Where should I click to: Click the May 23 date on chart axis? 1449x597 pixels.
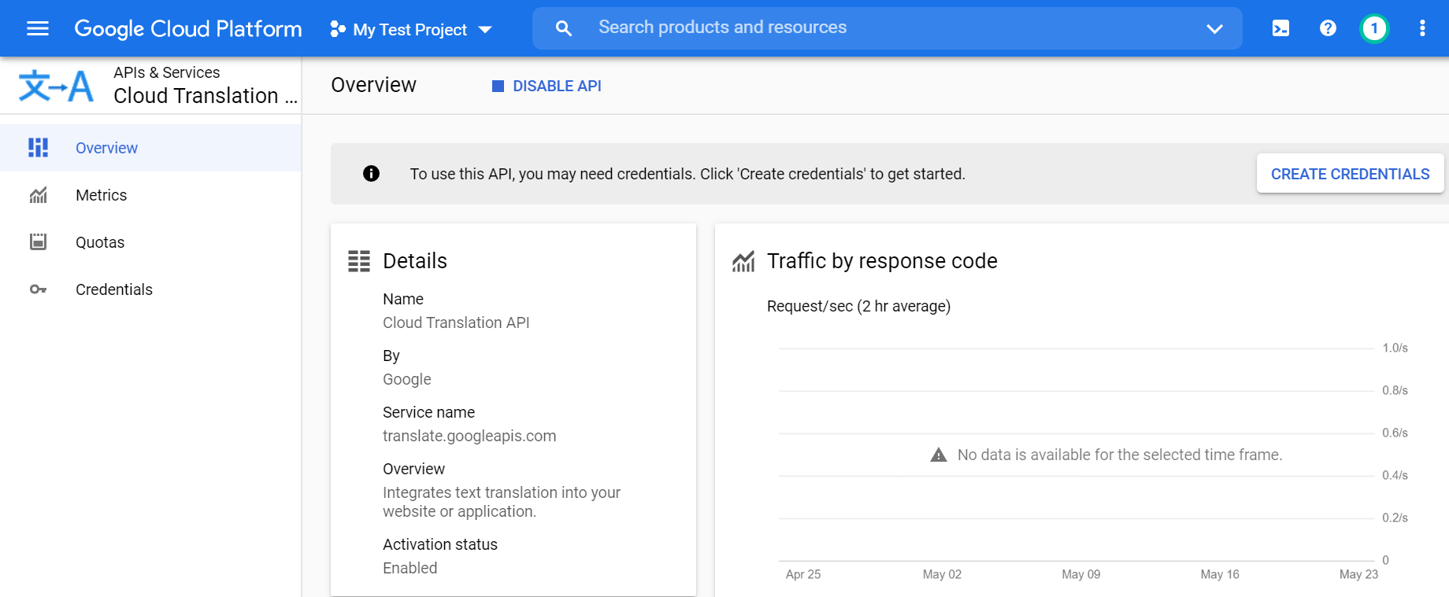point(1358,574)
